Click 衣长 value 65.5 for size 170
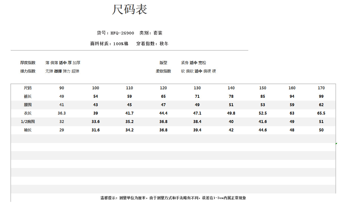The height and width of the screenshot is (210, 343). pyautogui.click(x=321, y=113)
